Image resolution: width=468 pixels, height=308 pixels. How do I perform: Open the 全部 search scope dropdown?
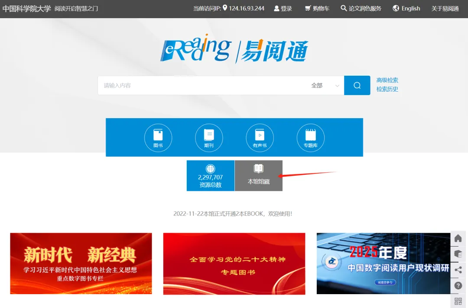(x=325, y=86)
